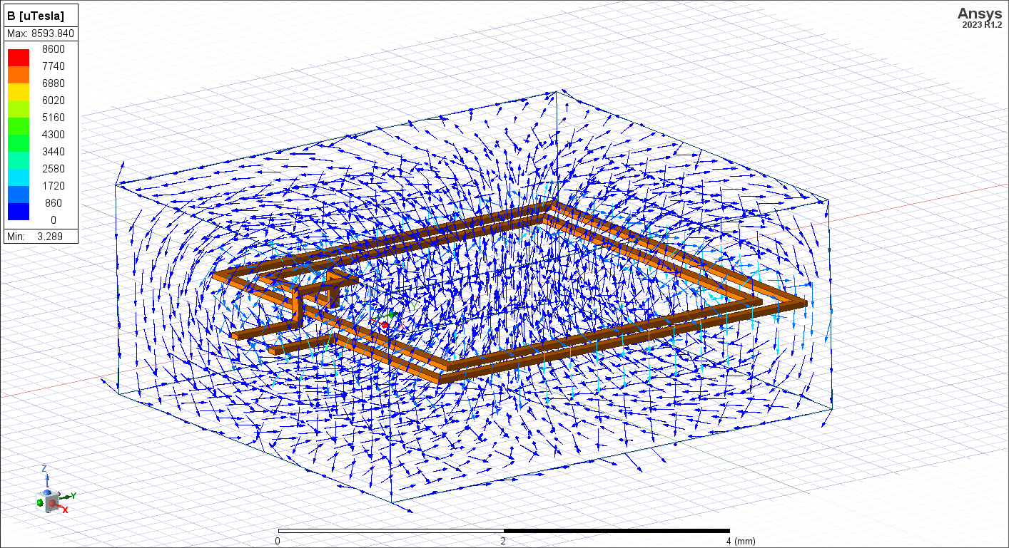The image size is (1009, 548).
Task: Select the B [uTesla] legend title
Action: click(x=36, y=15)
